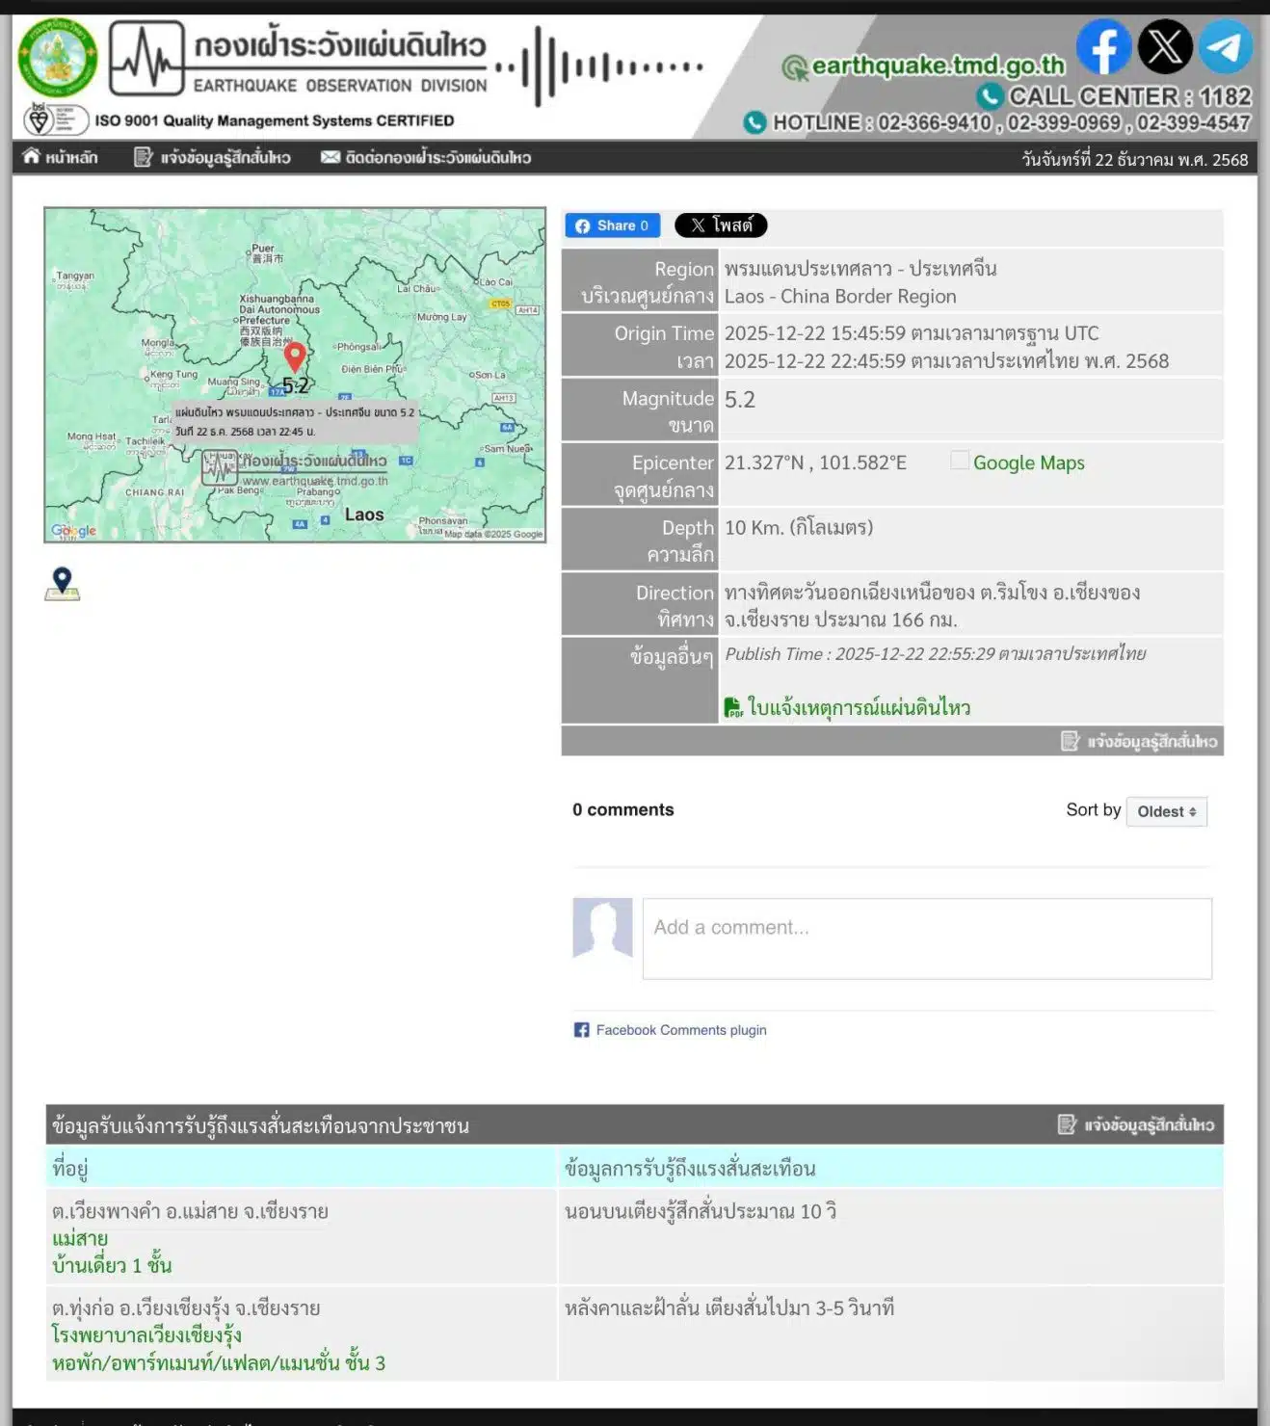The width and height of the screenshot is (1270, 1426).
Task: Expand the Sort by Oldest dropdown
Action: 1166,811
